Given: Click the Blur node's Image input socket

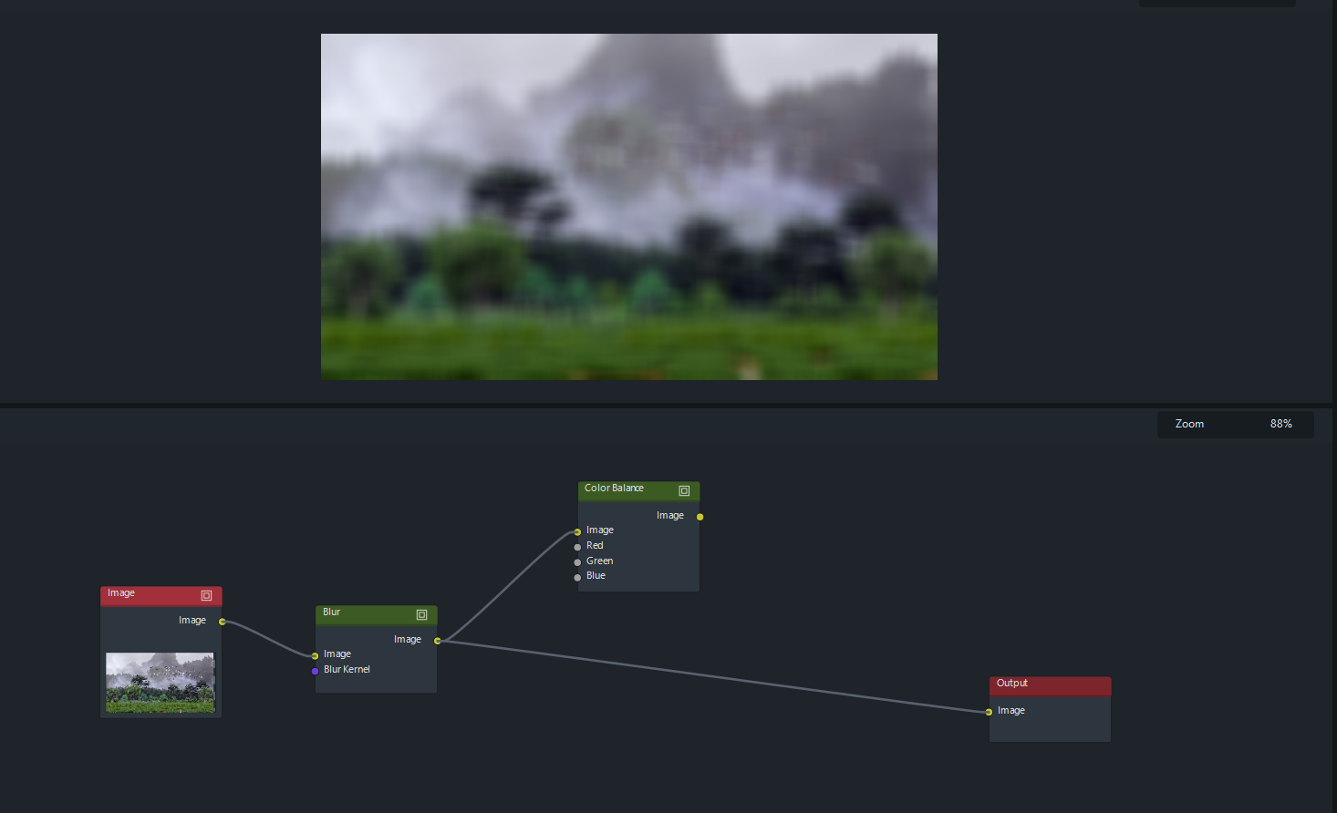Looking at the screenshot, I should coord(315,653).
